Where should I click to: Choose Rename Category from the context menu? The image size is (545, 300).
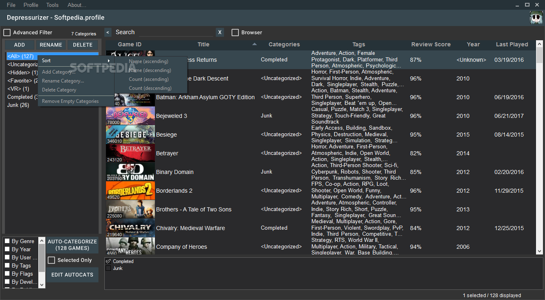[x=76, y=81]
